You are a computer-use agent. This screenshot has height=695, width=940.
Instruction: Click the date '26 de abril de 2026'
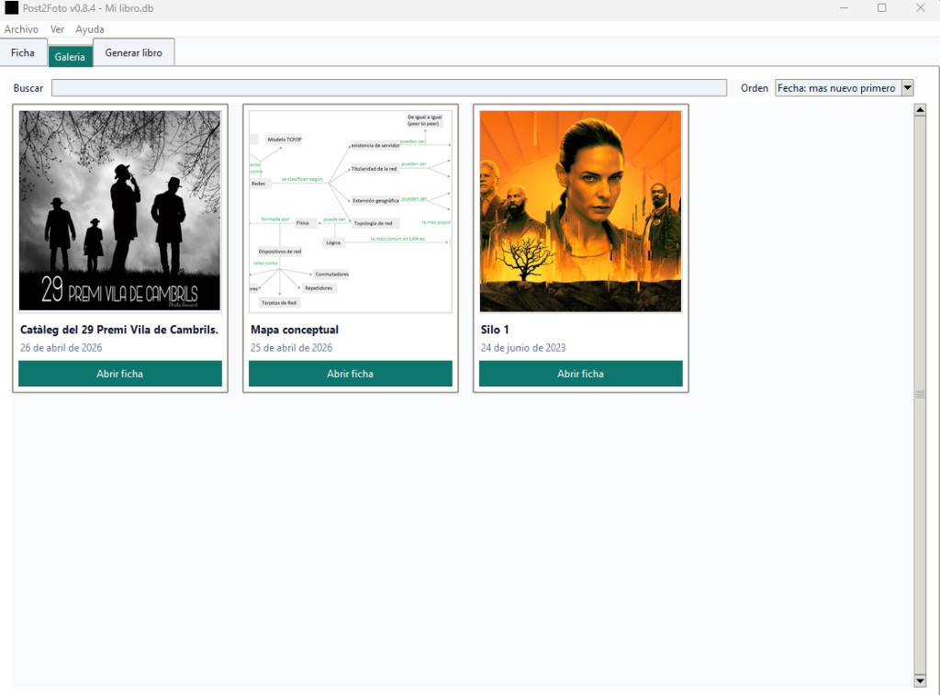(62, 348)
